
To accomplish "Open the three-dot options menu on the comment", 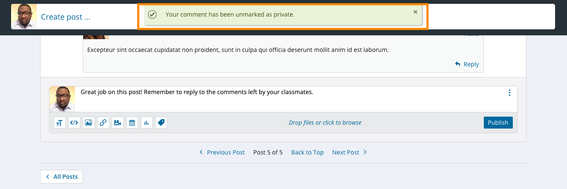I will coord(509,93).
